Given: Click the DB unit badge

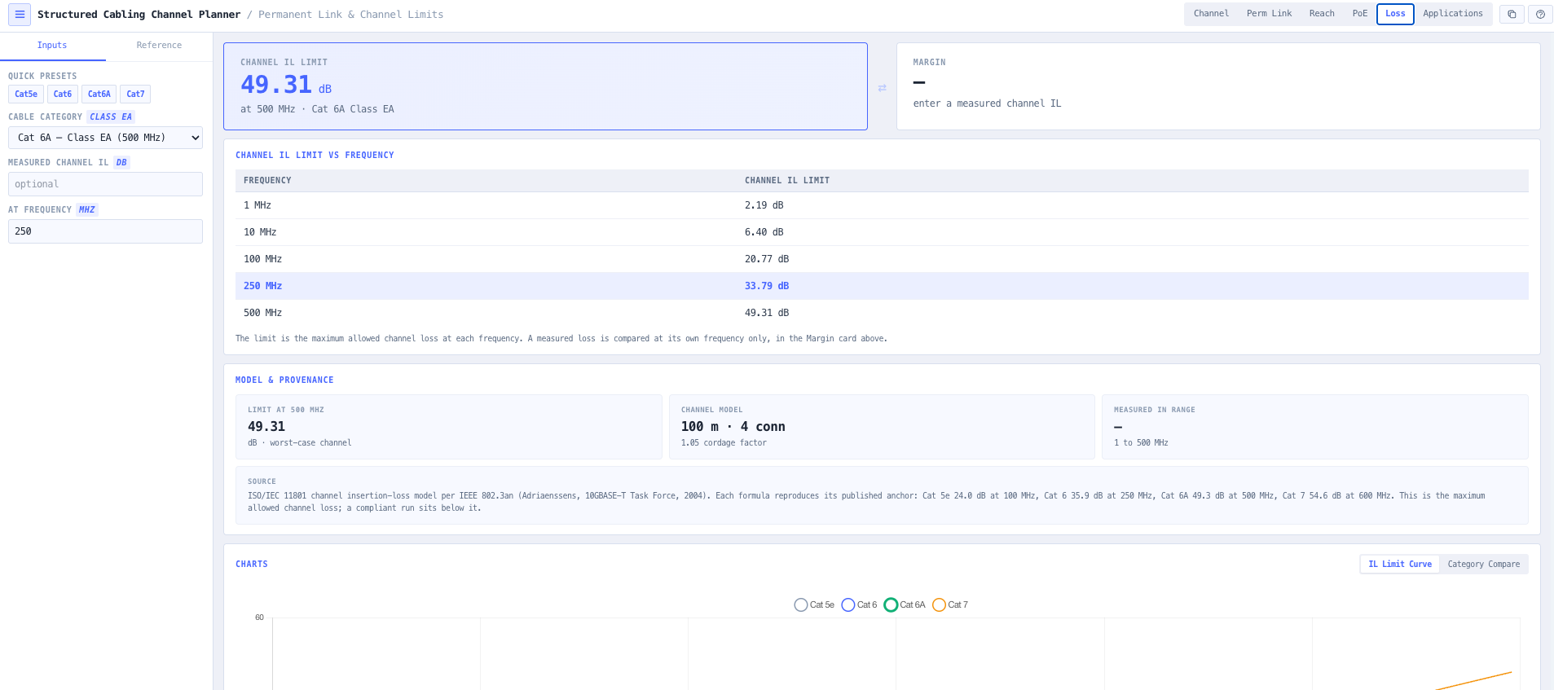Looking at the screenshot, I should [x=121, y=163].
